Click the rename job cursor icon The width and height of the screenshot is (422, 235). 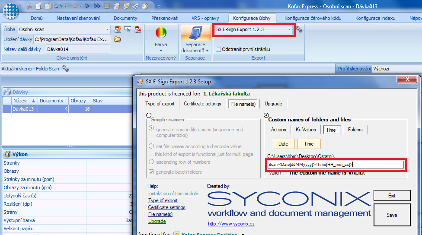(x=128, y=29)
